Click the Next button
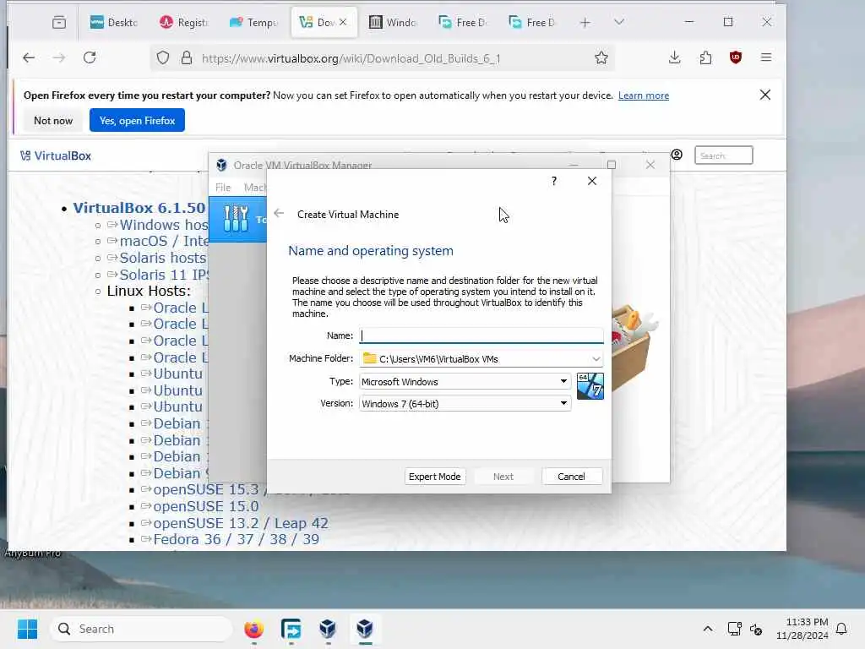The height and width of the screenshot is (649, 865). (503, 477)
